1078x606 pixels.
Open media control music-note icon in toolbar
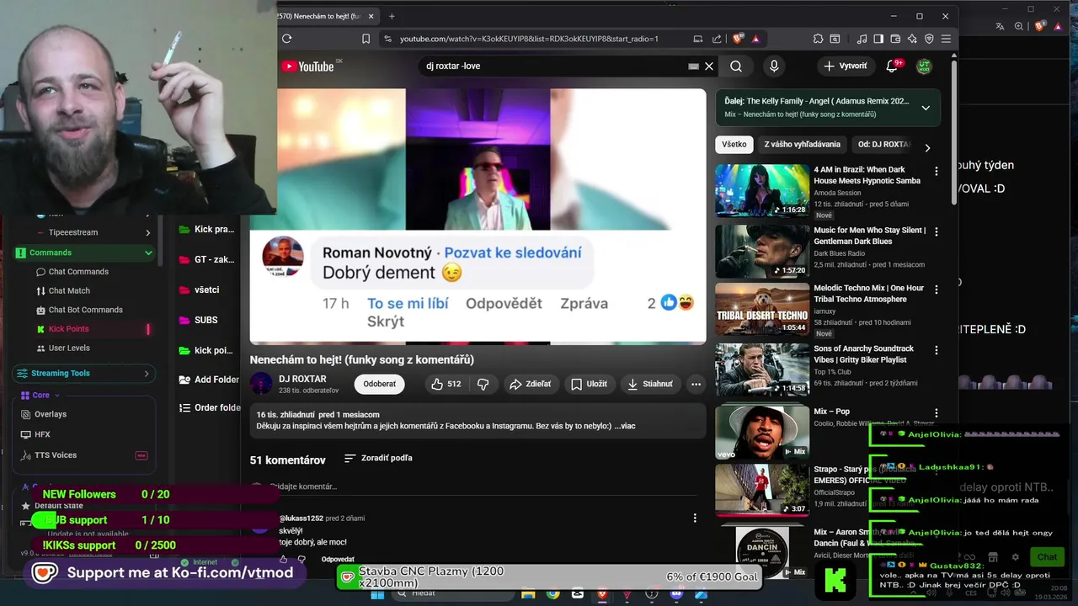(x=862, y=39)
